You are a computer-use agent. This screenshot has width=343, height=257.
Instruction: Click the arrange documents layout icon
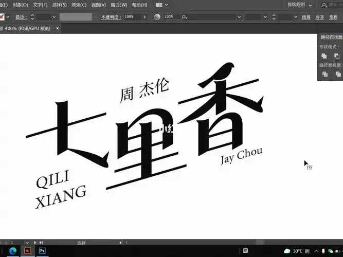[159, 5]
